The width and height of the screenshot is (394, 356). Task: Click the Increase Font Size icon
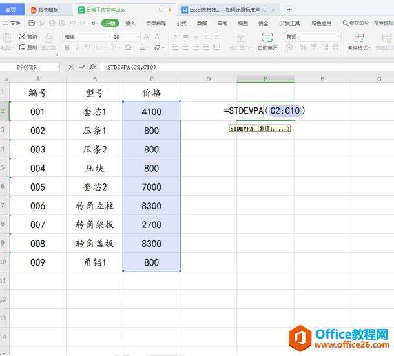(x=147, y=37)
